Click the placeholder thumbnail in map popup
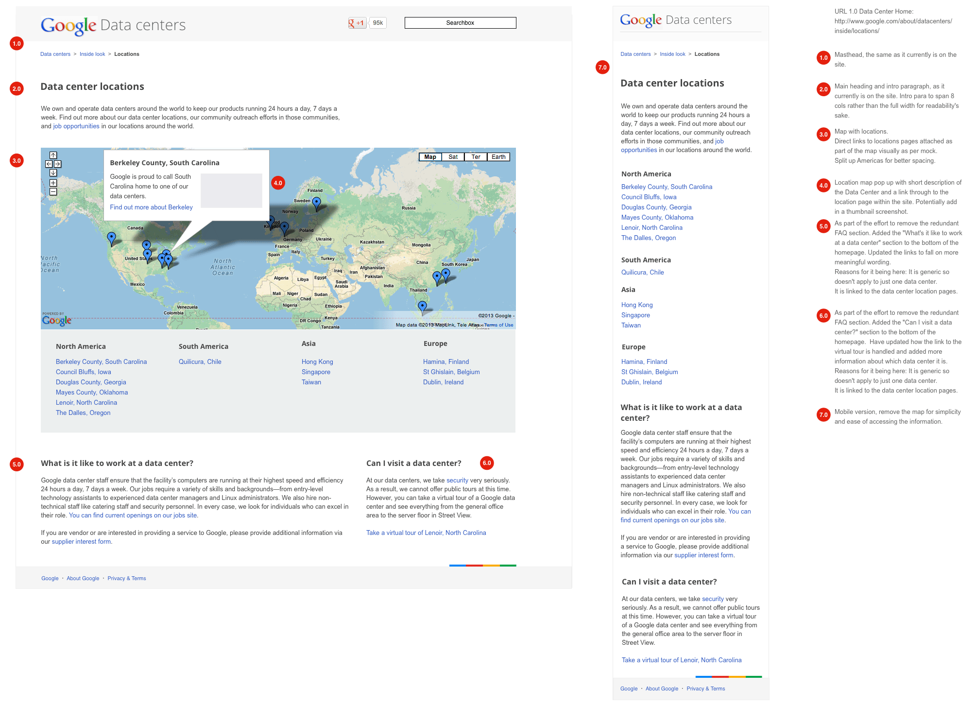 click(x=231, y=190)
